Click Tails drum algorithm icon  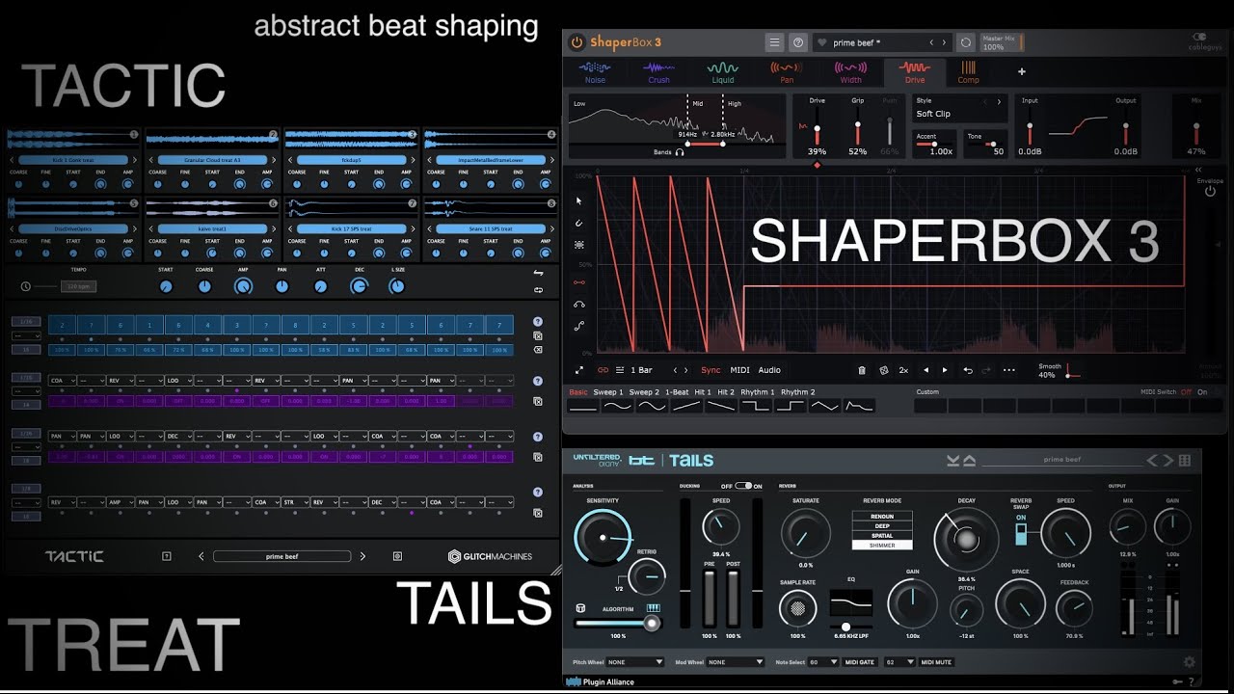coord(580,608)
